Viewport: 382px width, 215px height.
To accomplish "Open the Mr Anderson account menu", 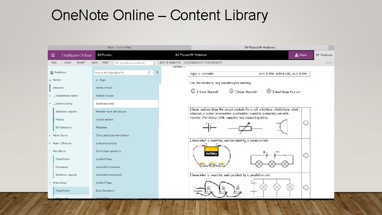I will 324,55.
